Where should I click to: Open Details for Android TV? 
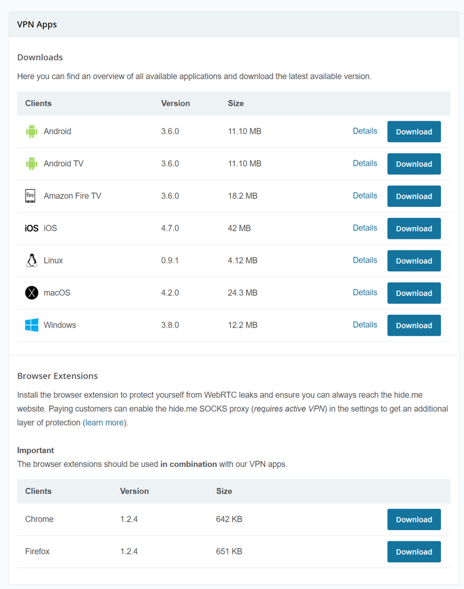click(x=365, y=163)
